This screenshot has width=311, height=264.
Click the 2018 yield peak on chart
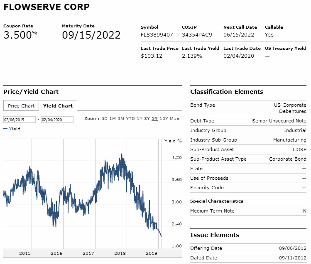click(x=122, y=154)
